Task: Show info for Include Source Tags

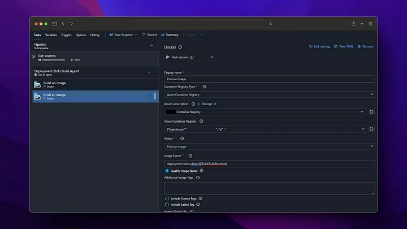Action: [x=200, y=198]
